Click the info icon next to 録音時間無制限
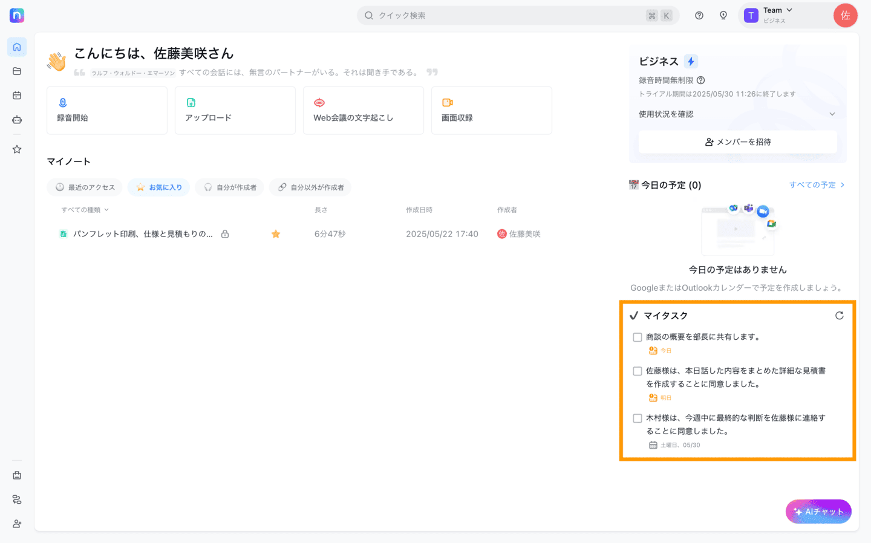Screen dimensions: 871x543 pyautogui.click(x=701, y=80)
